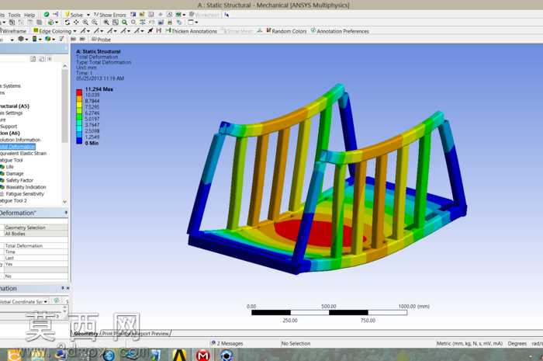543x361 pixels.
Task: Click the Geometry Selection details cell
Action: coord(36,227)
